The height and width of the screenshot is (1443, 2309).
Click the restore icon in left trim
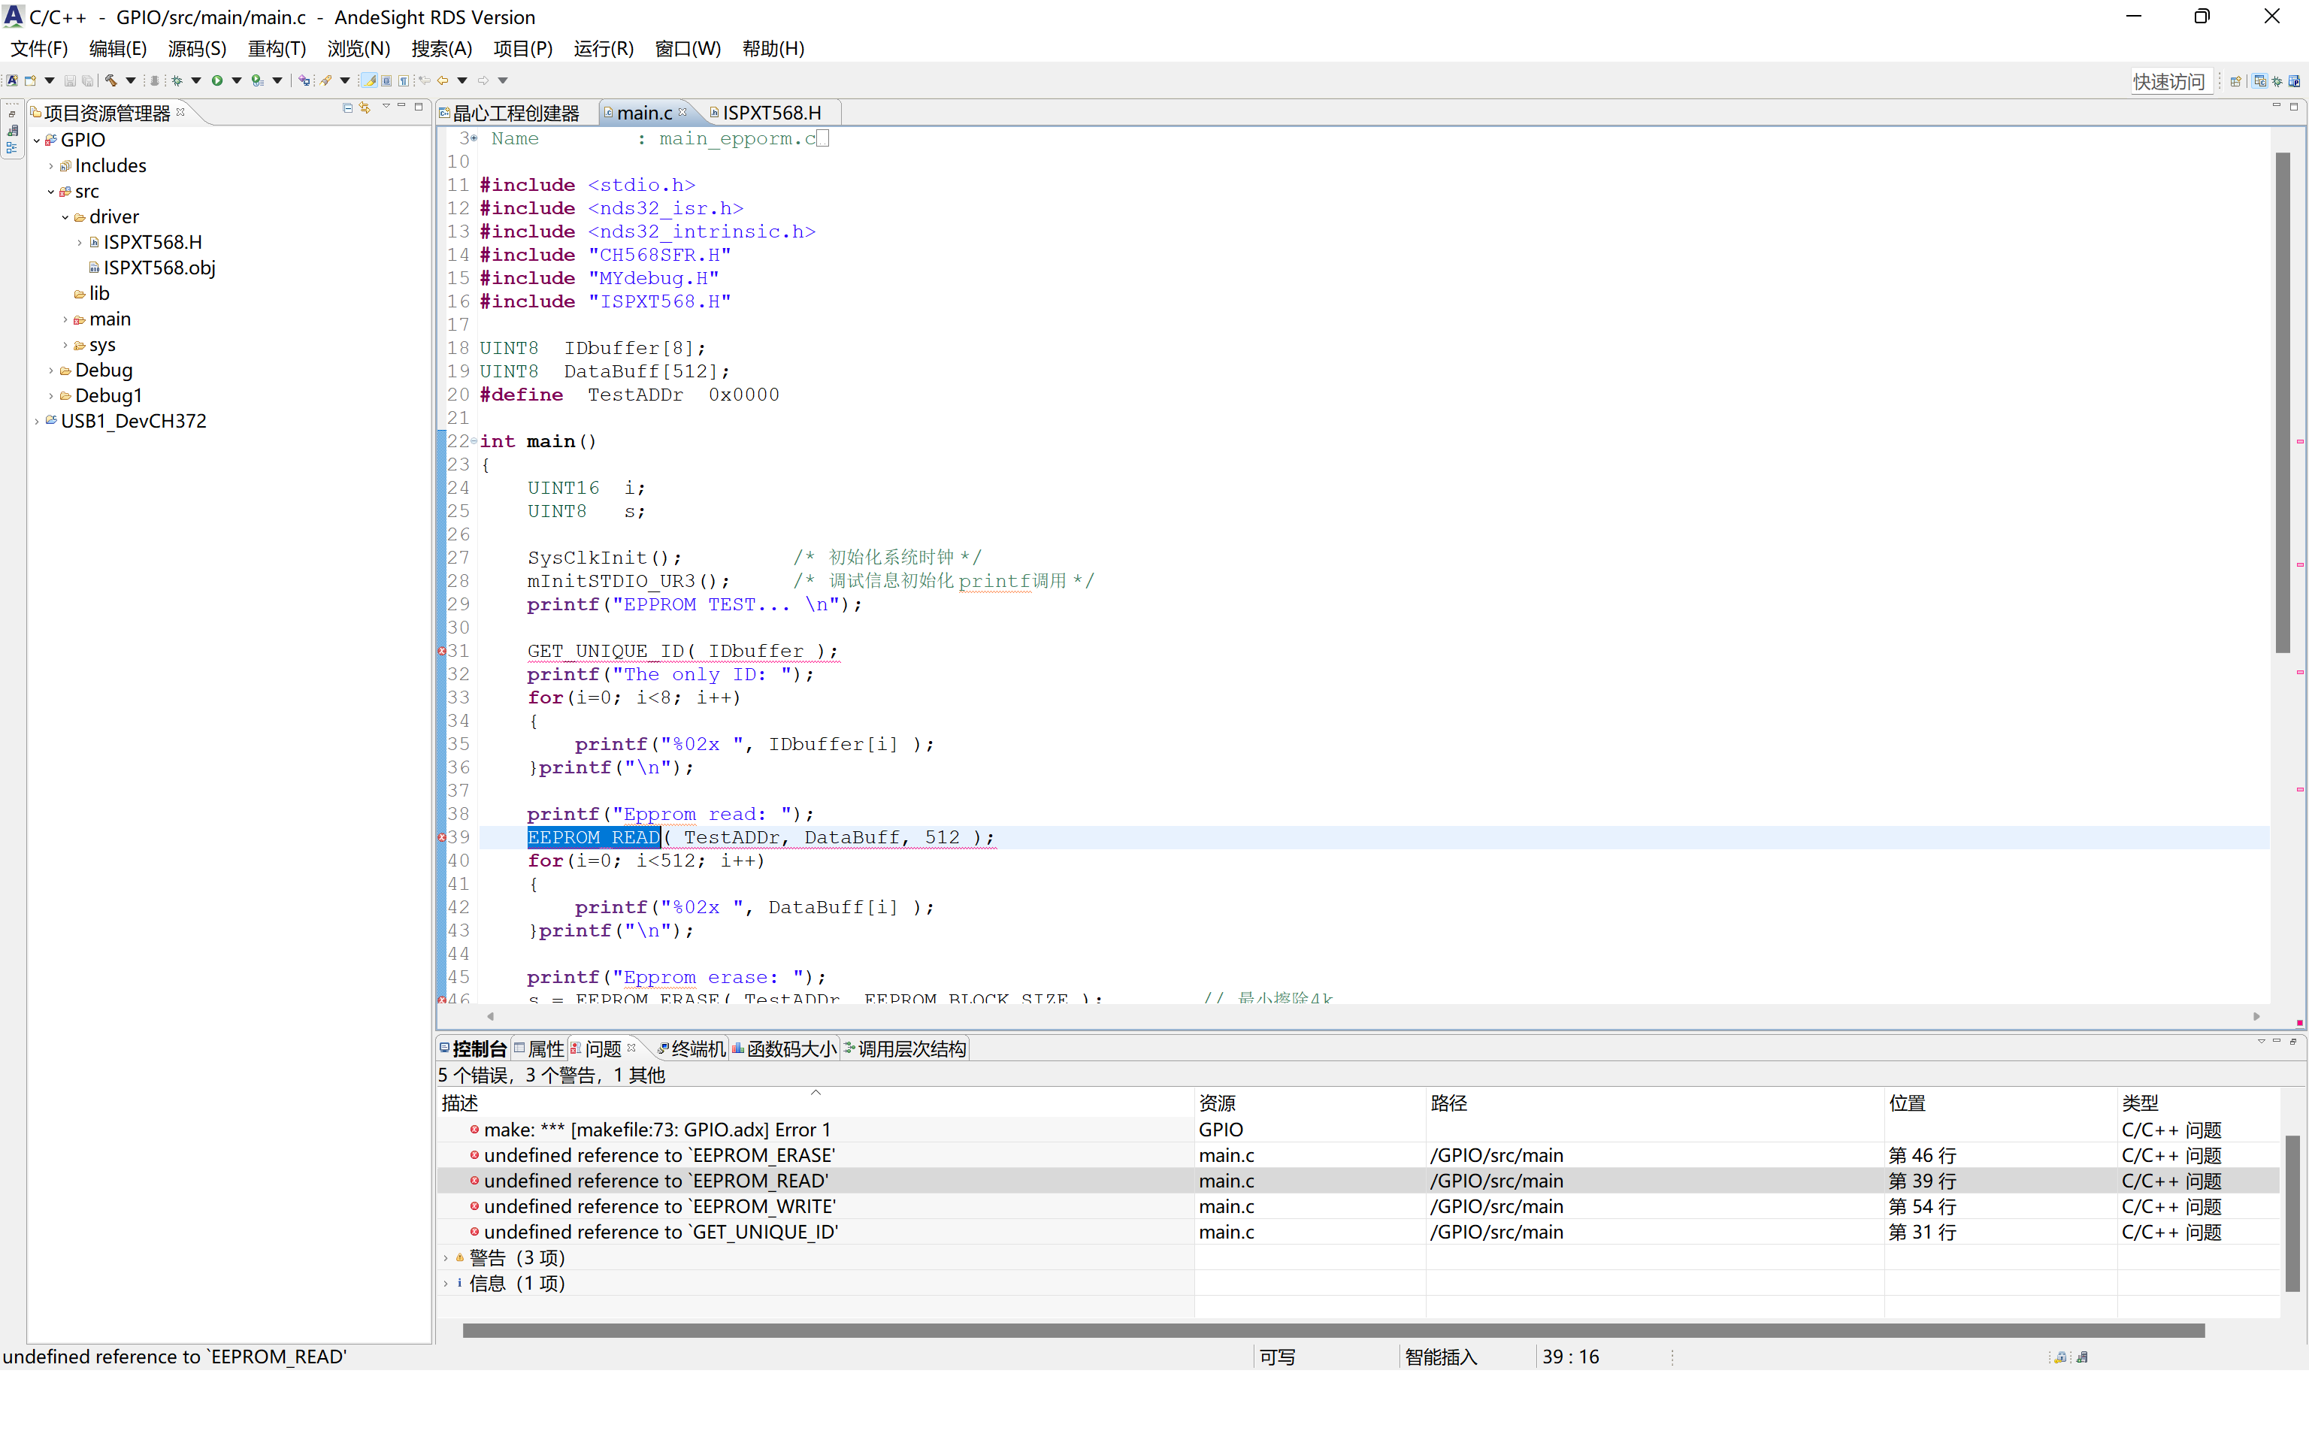(13, 114)
